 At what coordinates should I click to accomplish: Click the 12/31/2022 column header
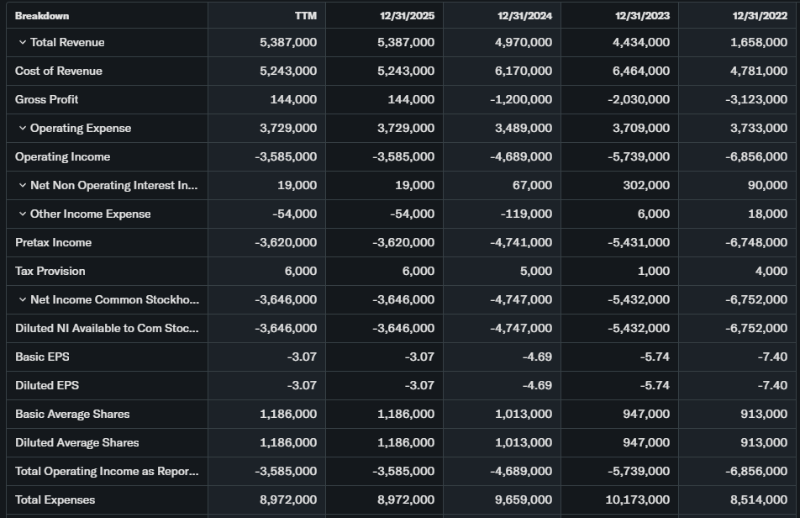[x=760, y=16]
